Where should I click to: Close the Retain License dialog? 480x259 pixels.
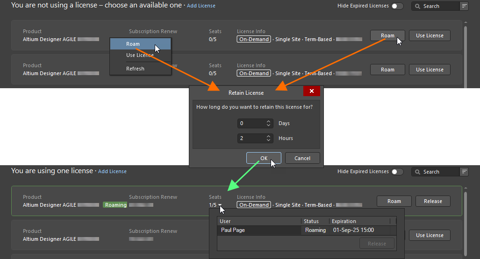coord(312,91)
